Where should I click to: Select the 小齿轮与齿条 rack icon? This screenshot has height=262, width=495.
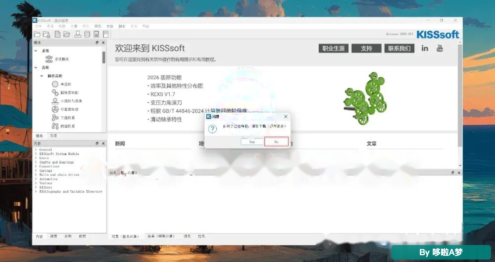55,101
